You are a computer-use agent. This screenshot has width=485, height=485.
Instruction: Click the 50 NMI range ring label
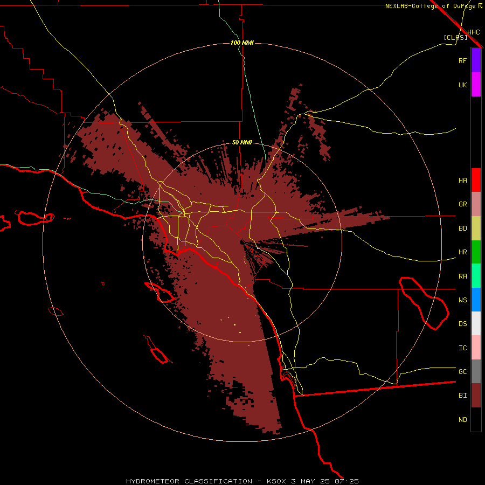242,142
